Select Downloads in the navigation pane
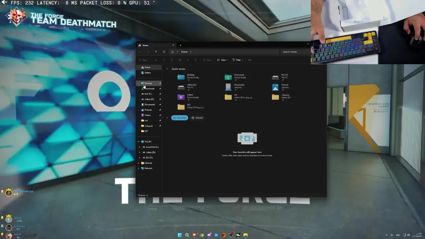Screen dimensions: 425x239 149,89
